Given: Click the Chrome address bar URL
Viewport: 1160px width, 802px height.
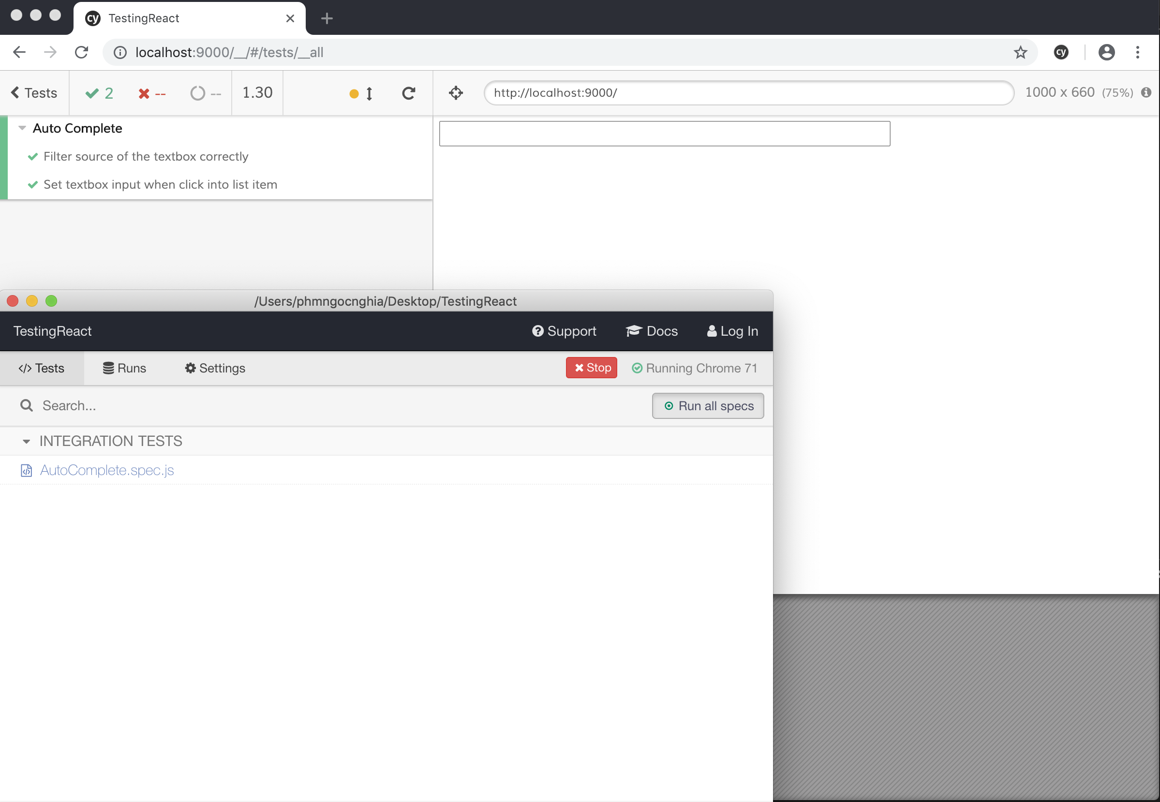Looking at the screenshot, I should pyautogui.click(x=229, y=52).
